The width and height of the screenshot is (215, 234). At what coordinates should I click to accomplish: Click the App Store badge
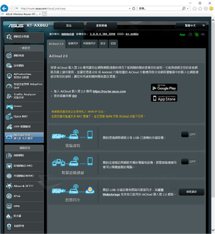[164, 98]
